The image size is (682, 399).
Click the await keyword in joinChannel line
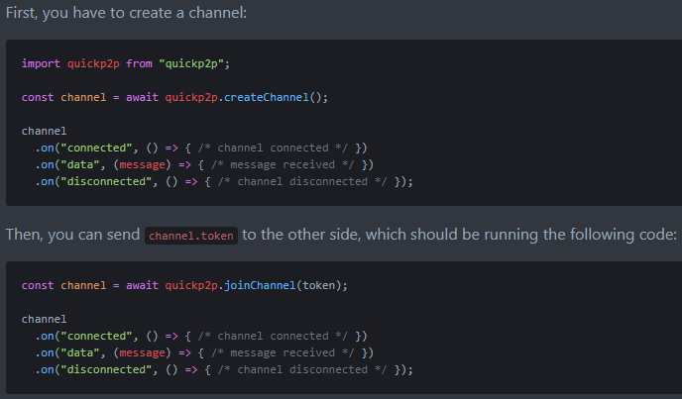[142, 286]
